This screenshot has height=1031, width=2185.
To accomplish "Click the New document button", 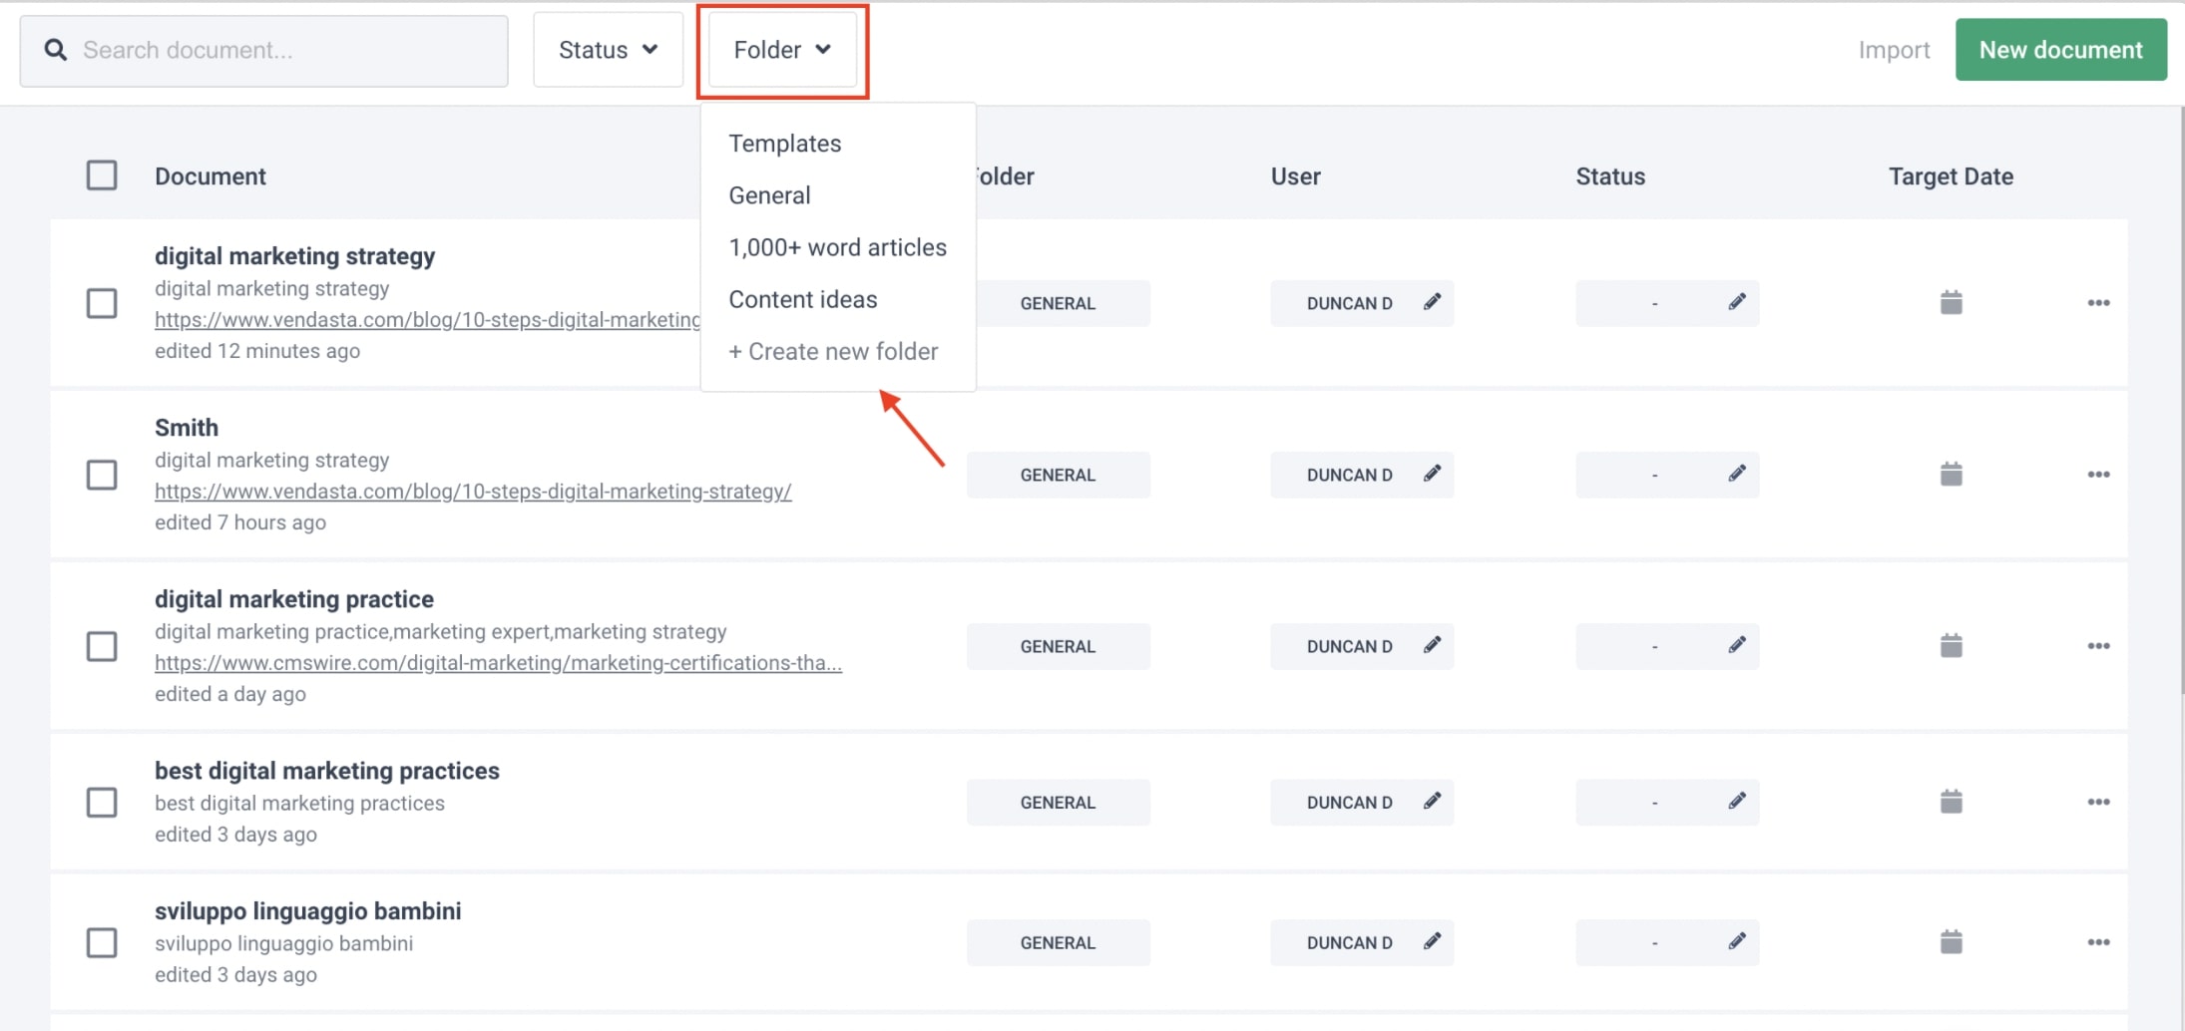I will point(2060,50).
